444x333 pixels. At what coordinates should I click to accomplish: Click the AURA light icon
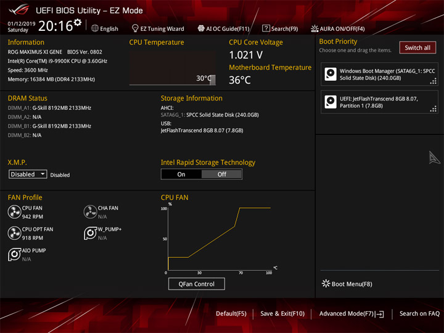pyautogui.click(x=314, y=28)
